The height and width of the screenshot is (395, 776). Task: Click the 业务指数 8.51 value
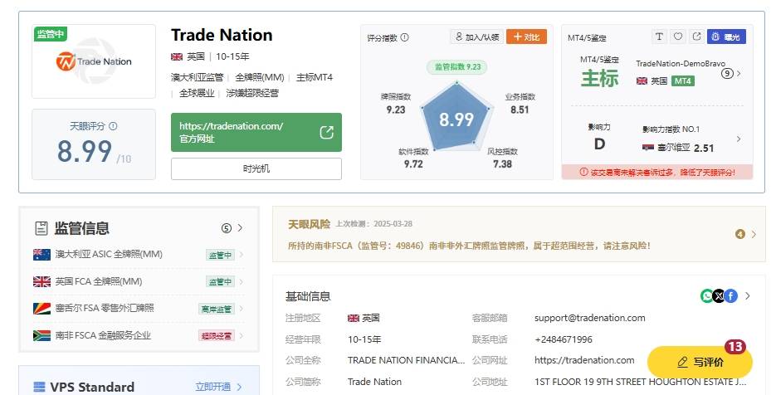tap(520, 110)
